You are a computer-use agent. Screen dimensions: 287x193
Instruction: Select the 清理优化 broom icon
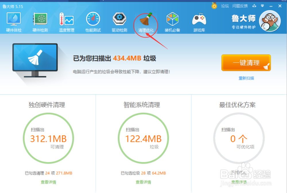[146, 22]
